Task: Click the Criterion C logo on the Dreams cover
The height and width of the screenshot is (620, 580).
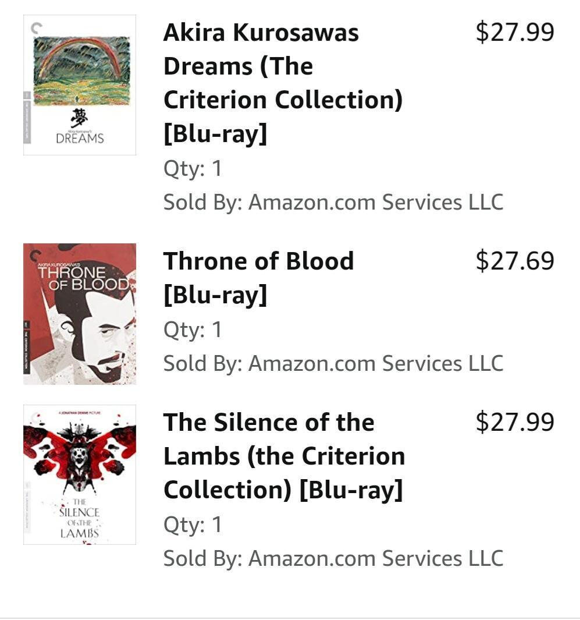Action: [37, 27]
